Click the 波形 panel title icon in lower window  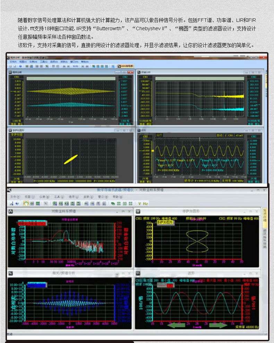(138, 273)
